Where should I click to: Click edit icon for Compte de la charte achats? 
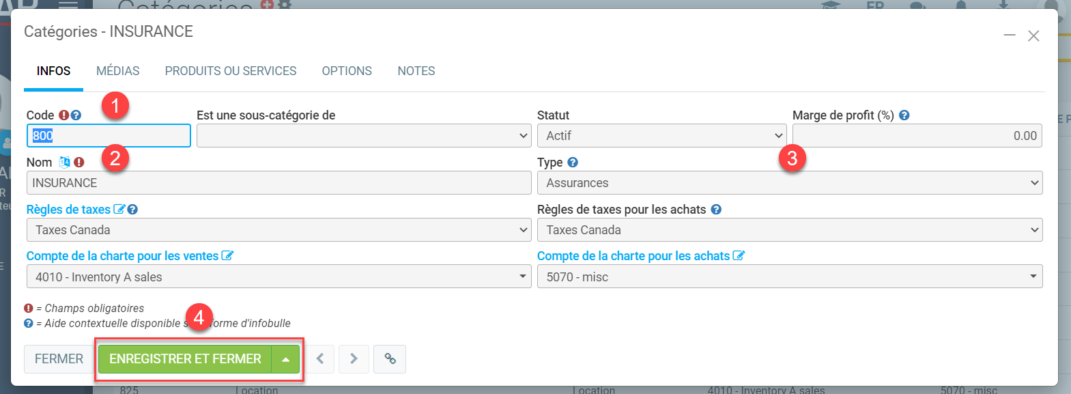[739, 256]
